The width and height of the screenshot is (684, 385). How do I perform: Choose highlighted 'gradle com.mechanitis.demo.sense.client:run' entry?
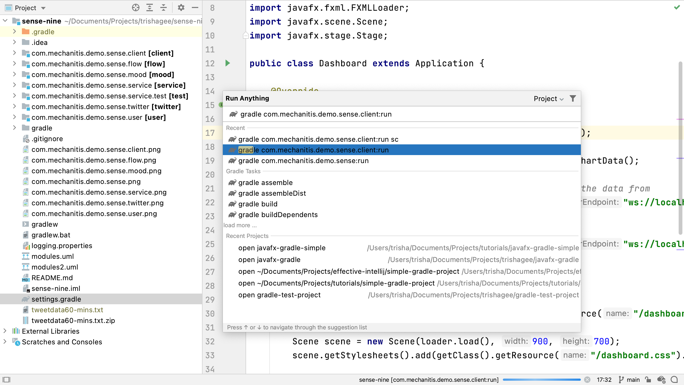[402, 150]
